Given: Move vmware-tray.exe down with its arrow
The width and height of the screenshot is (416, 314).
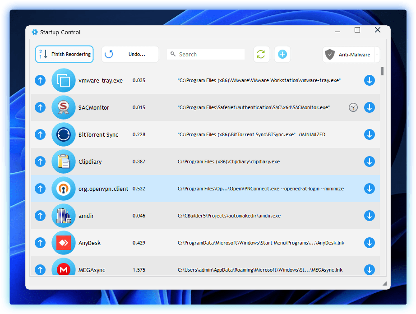Looking at the screenshot, I should (369, 80).
